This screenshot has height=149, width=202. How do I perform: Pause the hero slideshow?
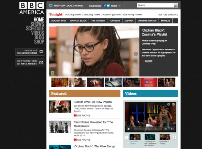pyautogui.click(x=53, y=73)
